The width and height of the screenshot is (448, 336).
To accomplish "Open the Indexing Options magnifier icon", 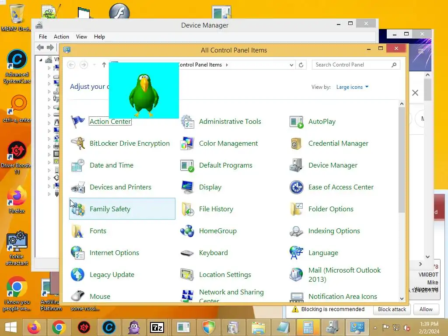I will pos(297,231).
